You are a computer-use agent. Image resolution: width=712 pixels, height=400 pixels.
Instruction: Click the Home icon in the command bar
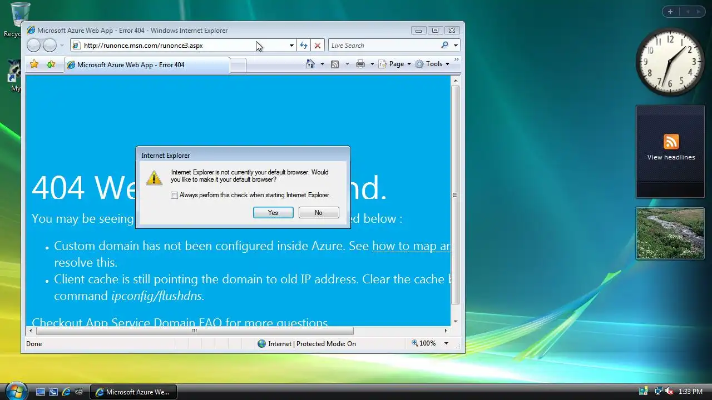[x=310, y=64]
